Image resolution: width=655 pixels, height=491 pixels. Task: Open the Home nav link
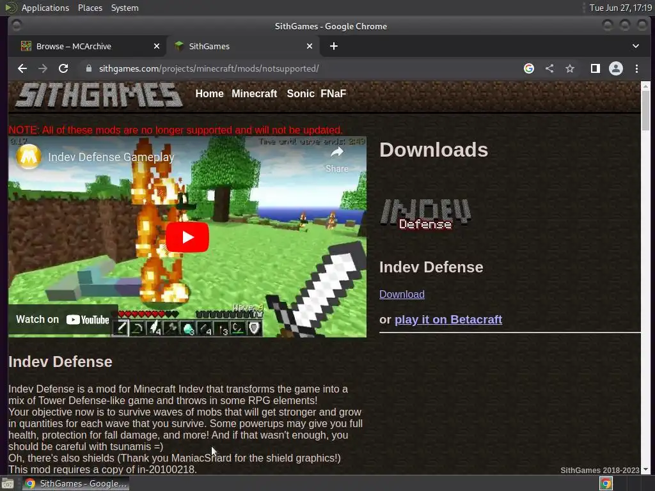tap(209, 93)
